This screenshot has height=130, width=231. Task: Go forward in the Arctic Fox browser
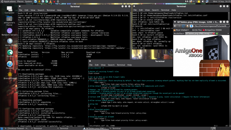pyautogui.click(x=179, y=26)
